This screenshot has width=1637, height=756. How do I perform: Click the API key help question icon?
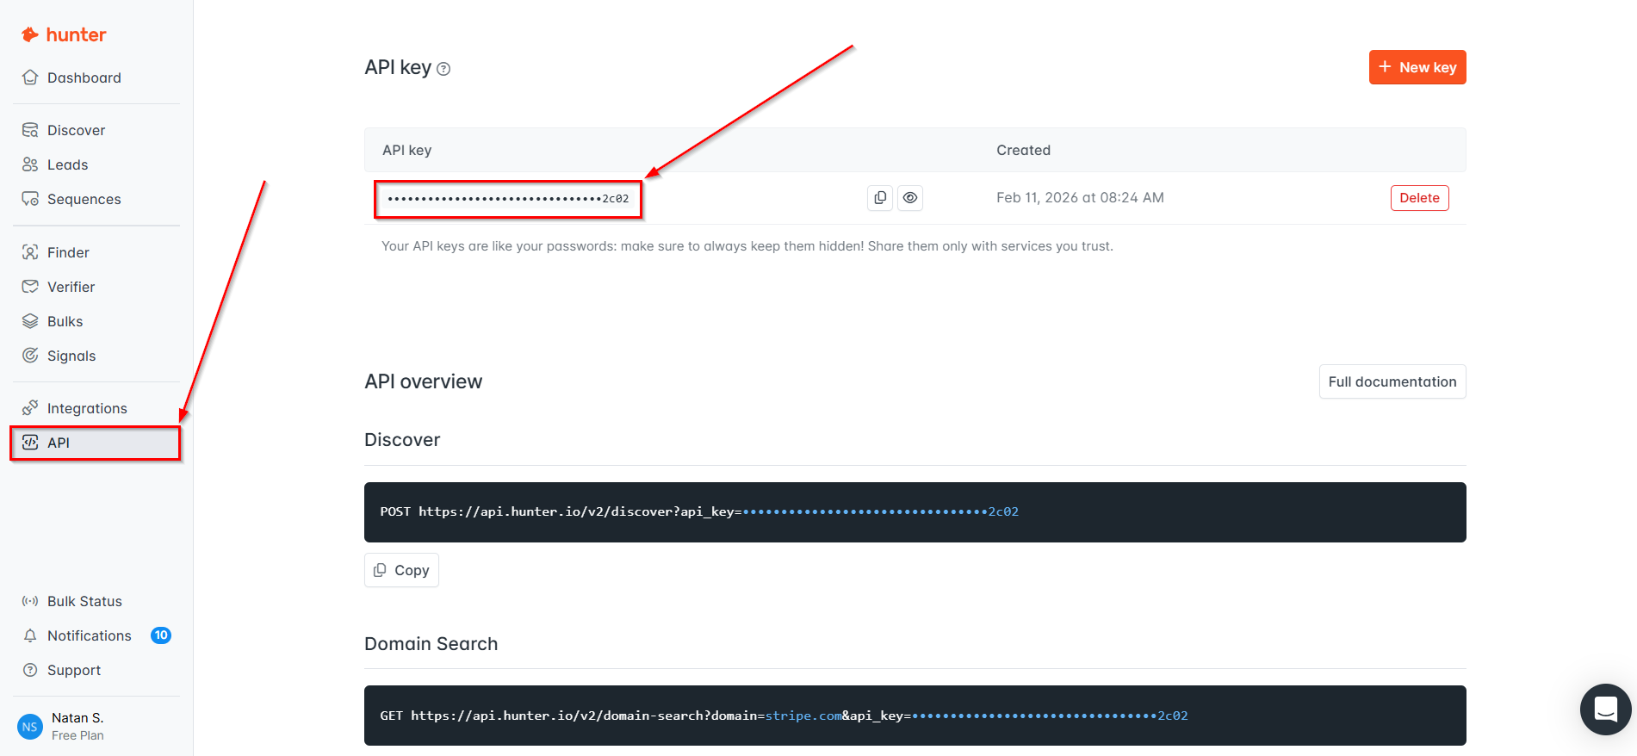tap(443, 69)
